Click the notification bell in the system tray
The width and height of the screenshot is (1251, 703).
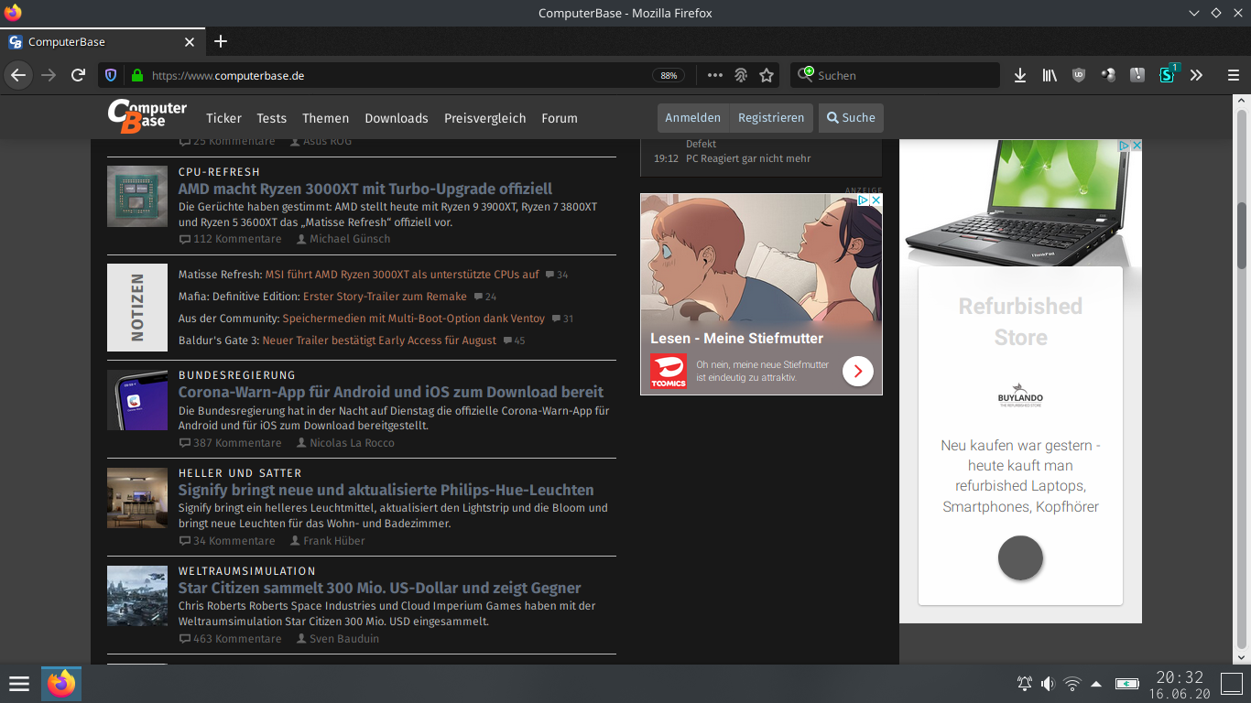click(x=1023, y=684)
